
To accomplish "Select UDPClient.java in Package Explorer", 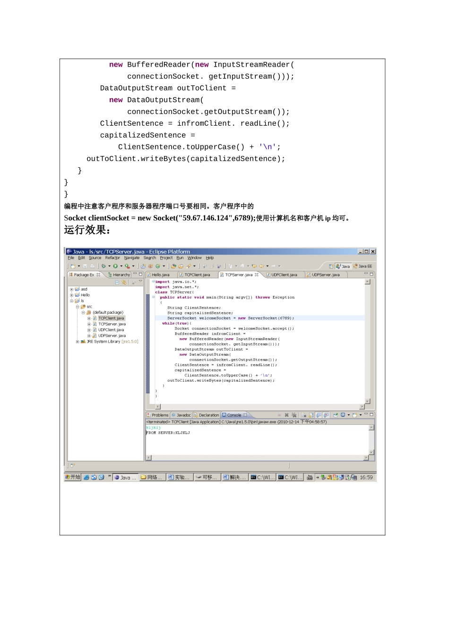I will [x=111, y=330].
